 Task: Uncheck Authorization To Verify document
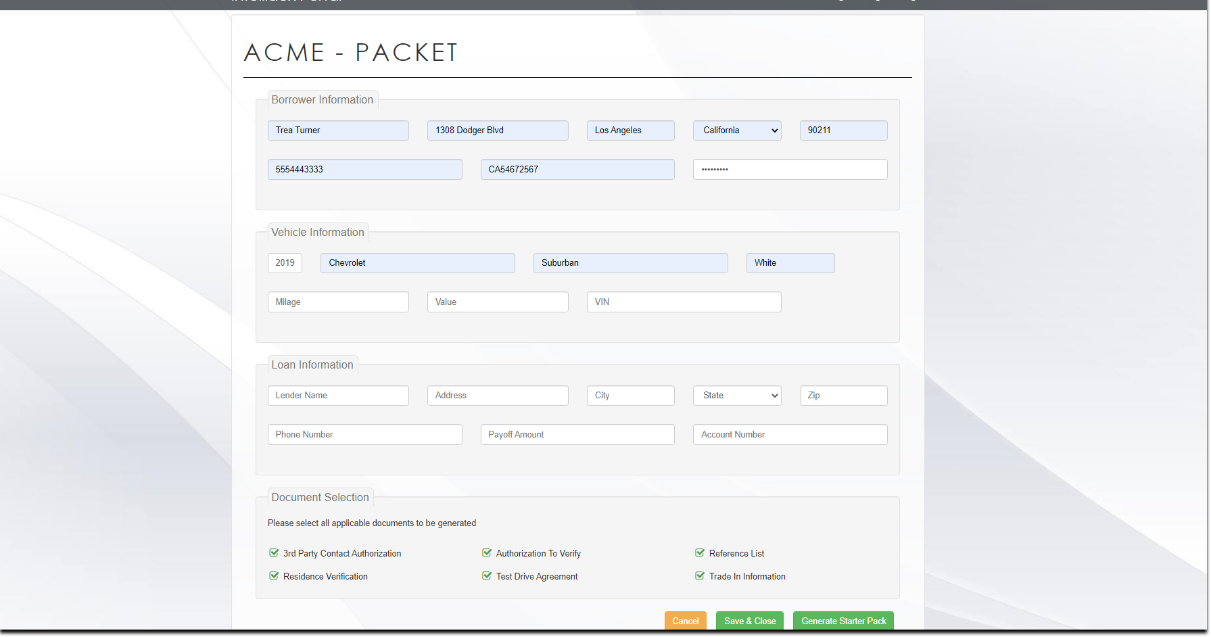tap(487, 553)
